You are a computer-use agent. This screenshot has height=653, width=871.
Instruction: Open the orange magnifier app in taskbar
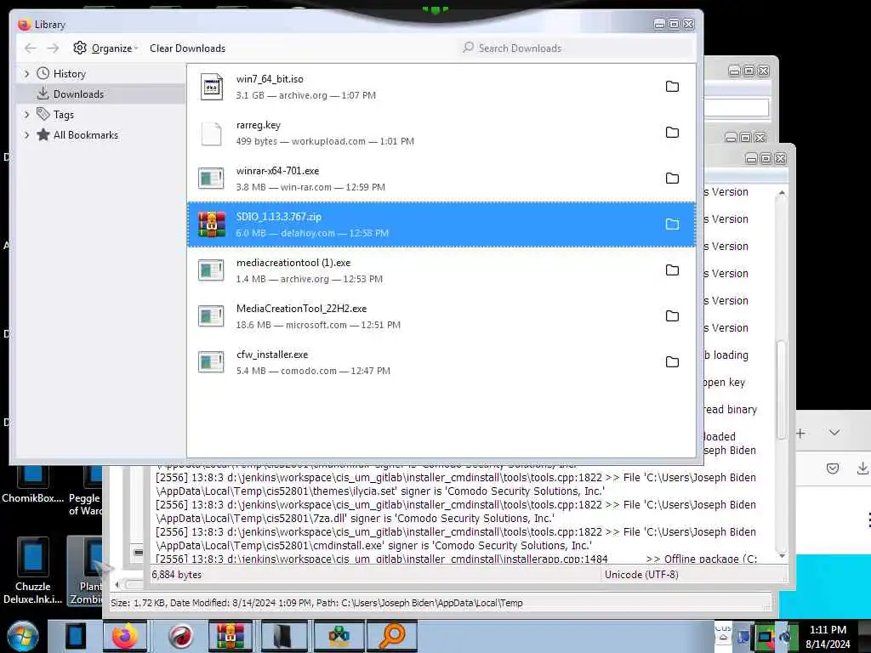391,636
